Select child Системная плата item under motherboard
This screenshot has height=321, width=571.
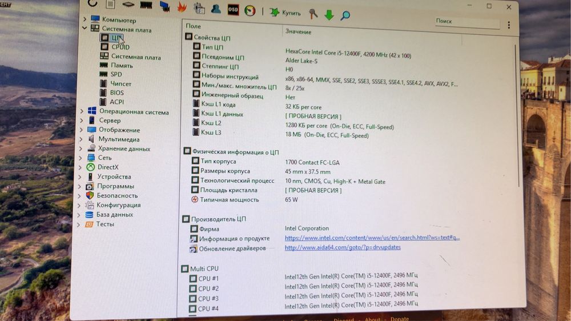point(130,57)
